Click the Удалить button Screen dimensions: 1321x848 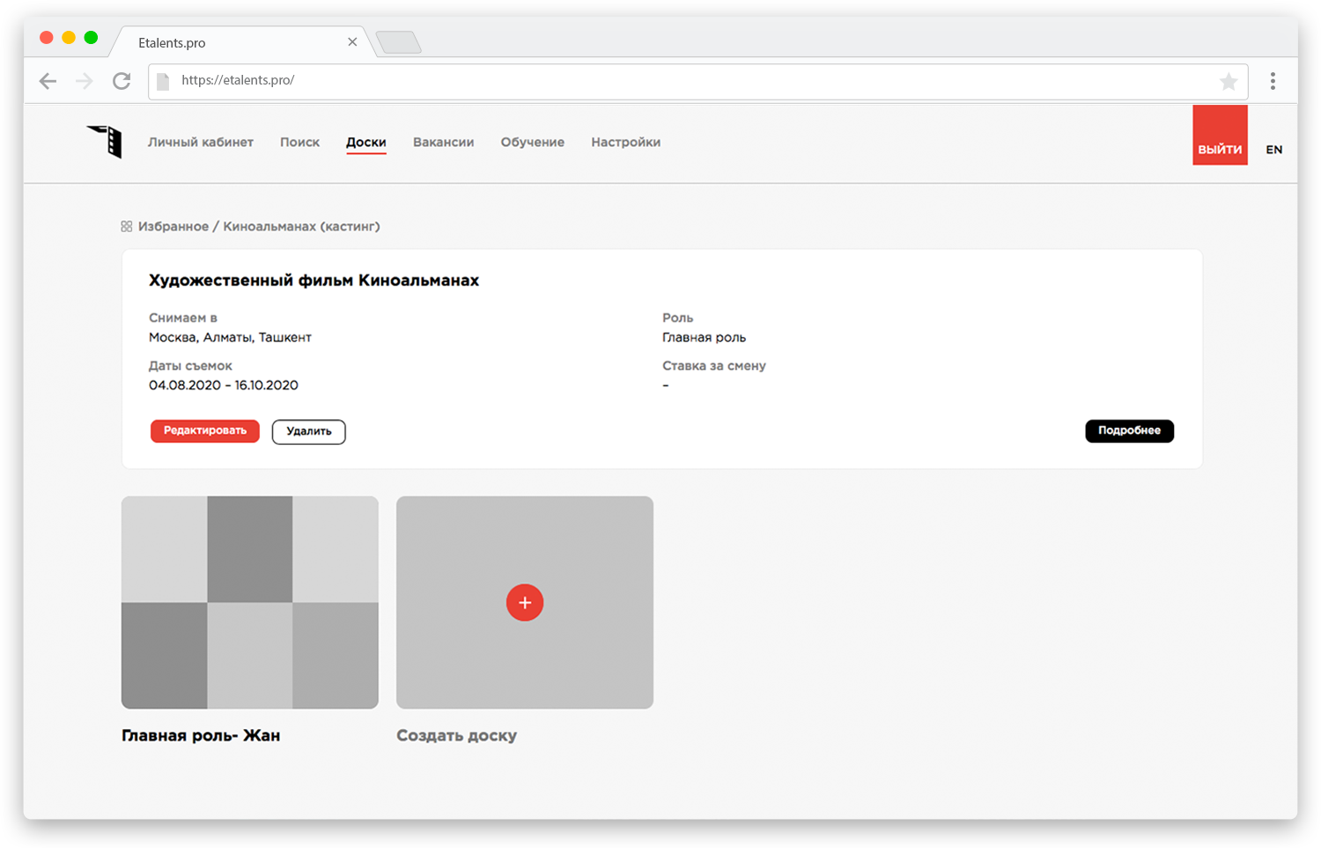point(308,431)
